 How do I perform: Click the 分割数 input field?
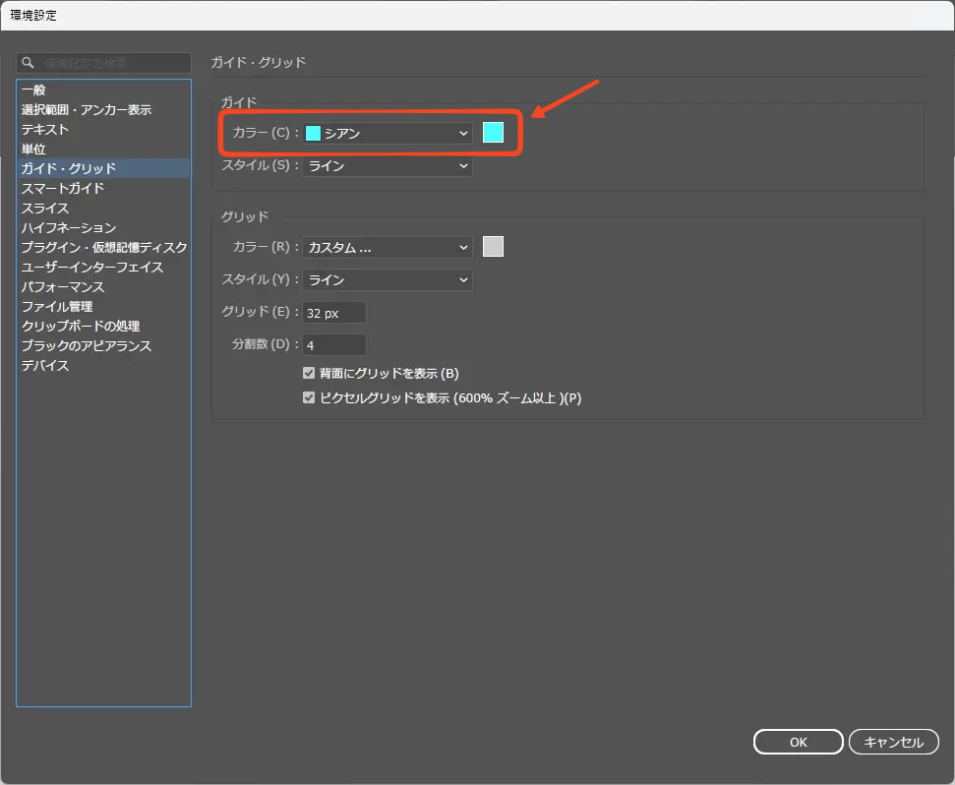[x=334, y=345]
